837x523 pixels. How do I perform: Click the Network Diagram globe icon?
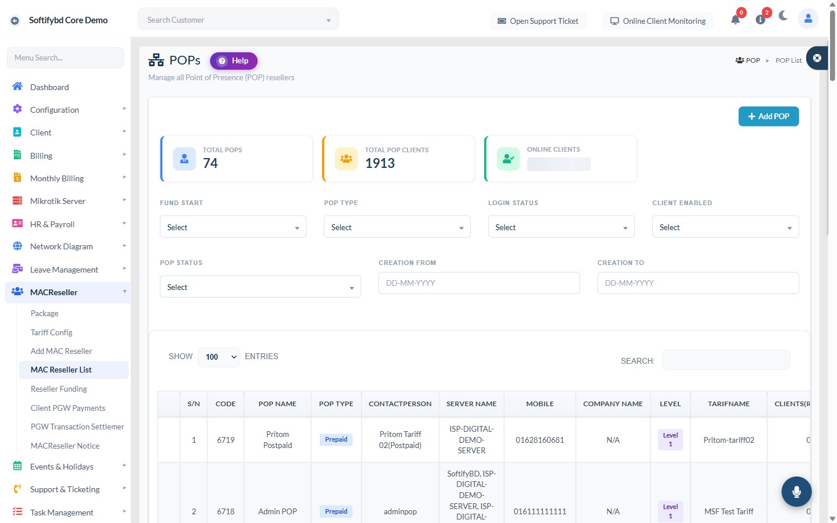tap(17, 246)
